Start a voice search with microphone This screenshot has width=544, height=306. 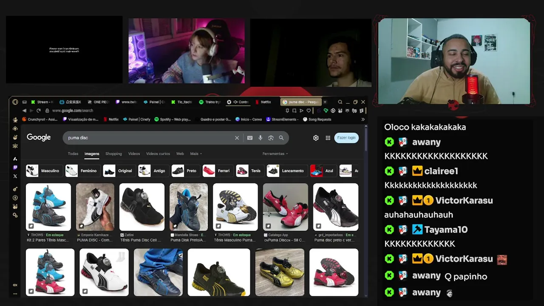pos(260,138)
